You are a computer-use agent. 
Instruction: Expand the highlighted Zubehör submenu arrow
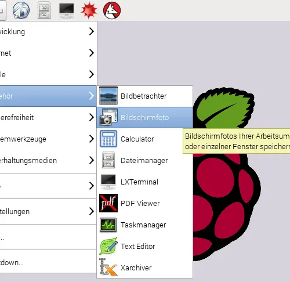(92, 96)
